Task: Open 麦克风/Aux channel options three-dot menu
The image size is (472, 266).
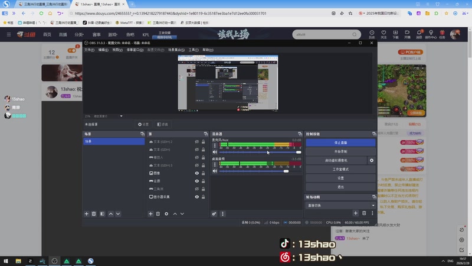Action: (215, 145)
